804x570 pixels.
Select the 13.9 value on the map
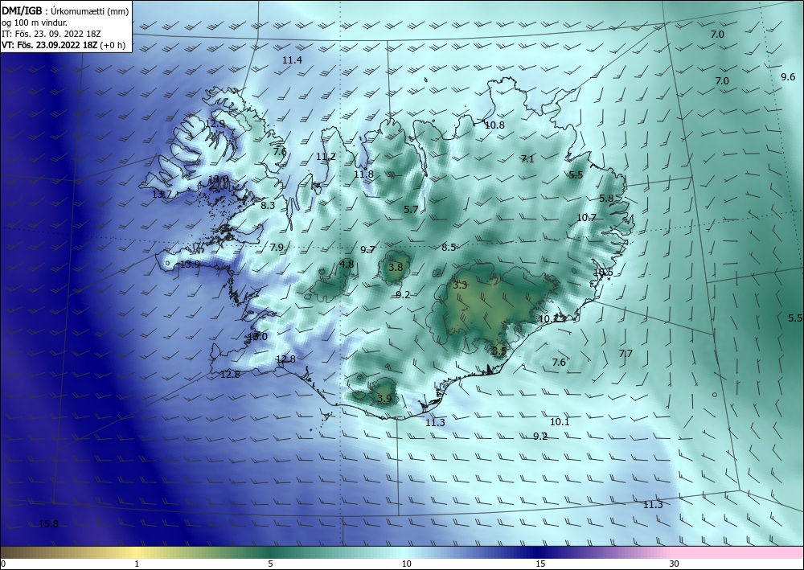point(190,264)
